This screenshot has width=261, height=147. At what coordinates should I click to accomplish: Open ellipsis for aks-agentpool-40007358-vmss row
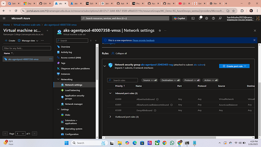(x=51, y=59)
